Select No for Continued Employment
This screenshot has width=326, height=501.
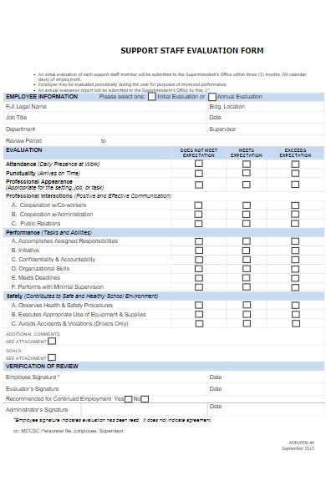[x=145, y=399]
